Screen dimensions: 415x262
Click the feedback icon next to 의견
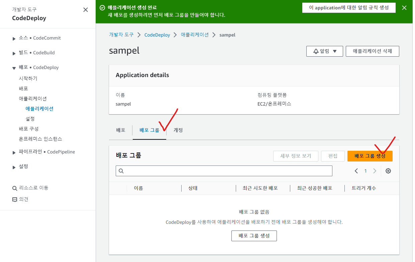pyautogui.click(x=14, y=199)
